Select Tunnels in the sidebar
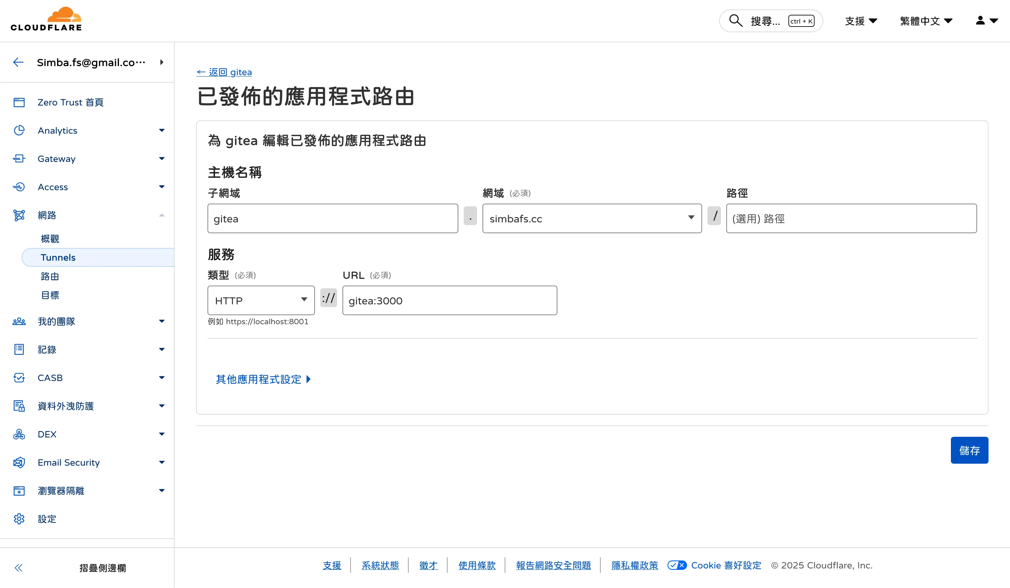This screenshot has height=588, width=1010. pos(58,257)
